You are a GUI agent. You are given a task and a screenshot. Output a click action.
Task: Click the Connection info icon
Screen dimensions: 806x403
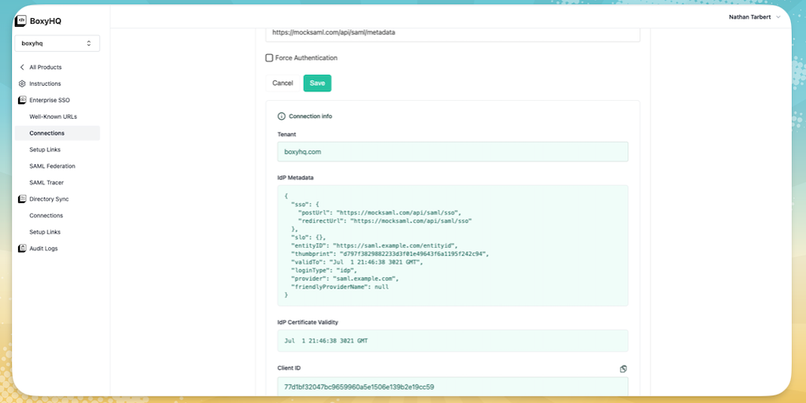click(x=282, y=116)
